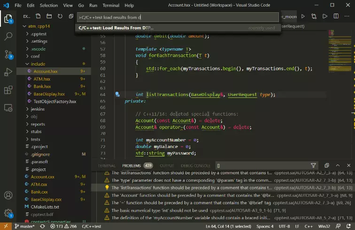Open the File menu

18,5
